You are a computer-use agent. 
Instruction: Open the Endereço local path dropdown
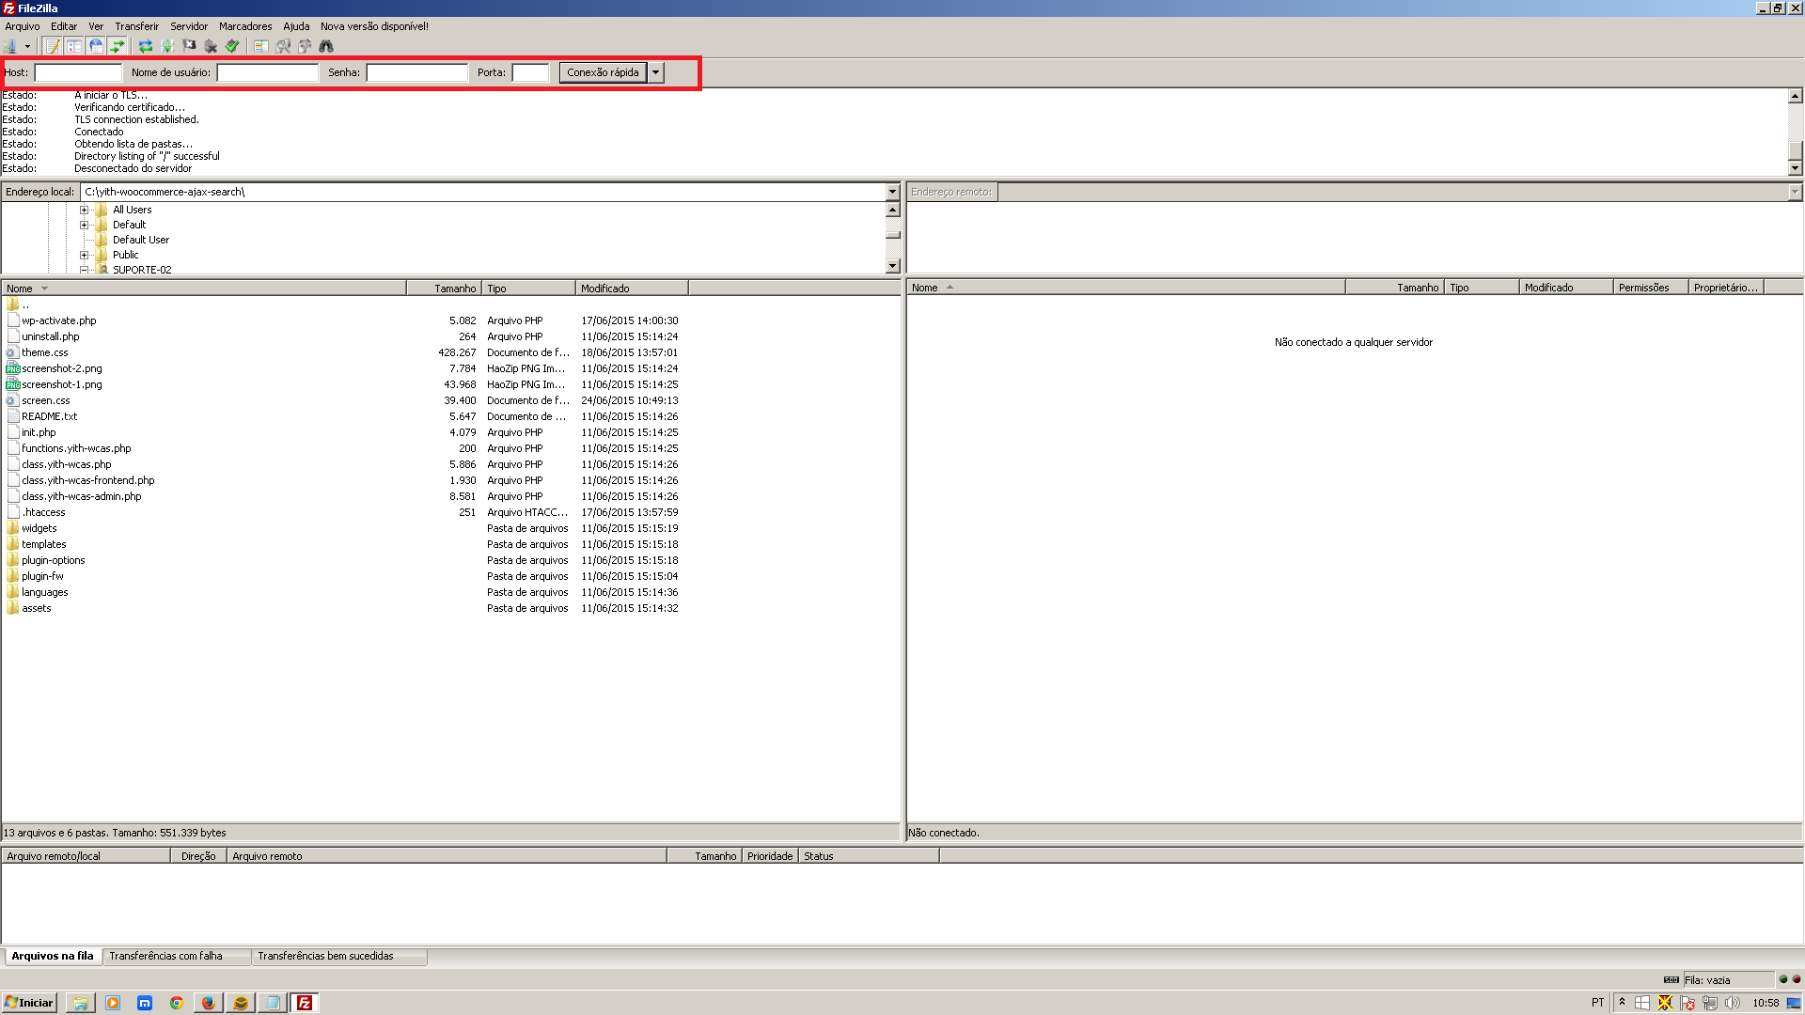click(892, 192)
